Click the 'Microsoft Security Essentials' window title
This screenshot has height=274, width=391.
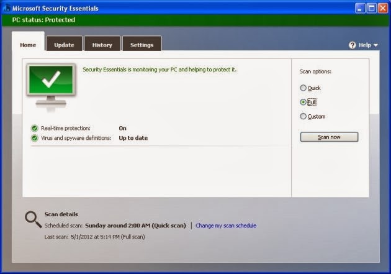click(x=55, y=9)
